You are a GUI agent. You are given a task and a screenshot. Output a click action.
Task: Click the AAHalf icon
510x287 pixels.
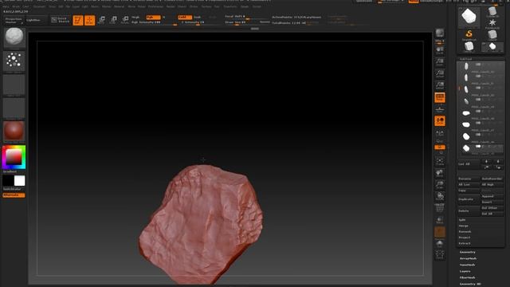[x=440, y=85]
